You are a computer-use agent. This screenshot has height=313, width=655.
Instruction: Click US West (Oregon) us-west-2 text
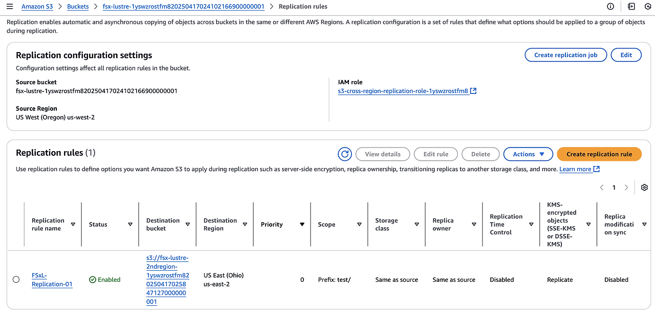click(55, 117)
